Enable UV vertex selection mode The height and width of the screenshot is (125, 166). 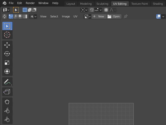click(11, 16)
